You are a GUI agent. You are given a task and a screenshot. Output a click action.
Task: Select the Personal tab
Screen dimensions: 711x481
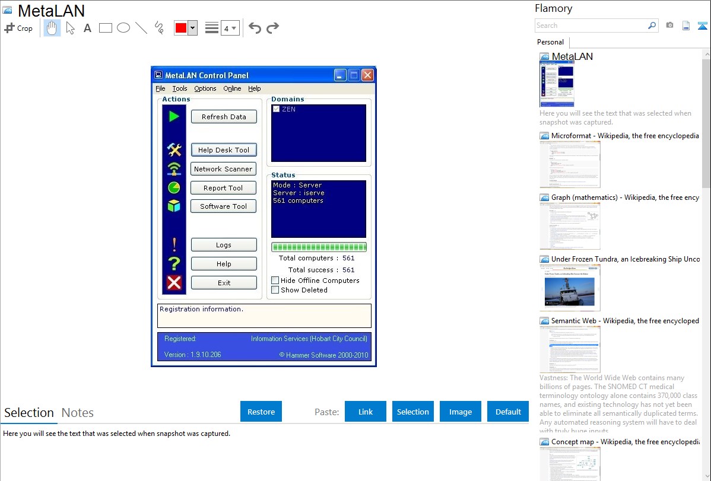[x=551, y=42]
